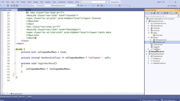Start debugging with the green https play button

[78, 5]
